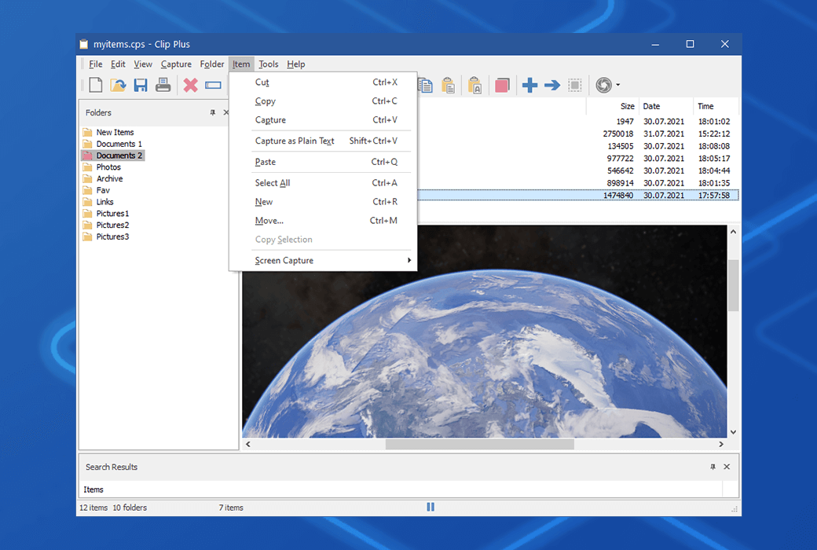
Task: Click the preview scroll right arrow
Action: pyautogui.click(x=721, y=444)
